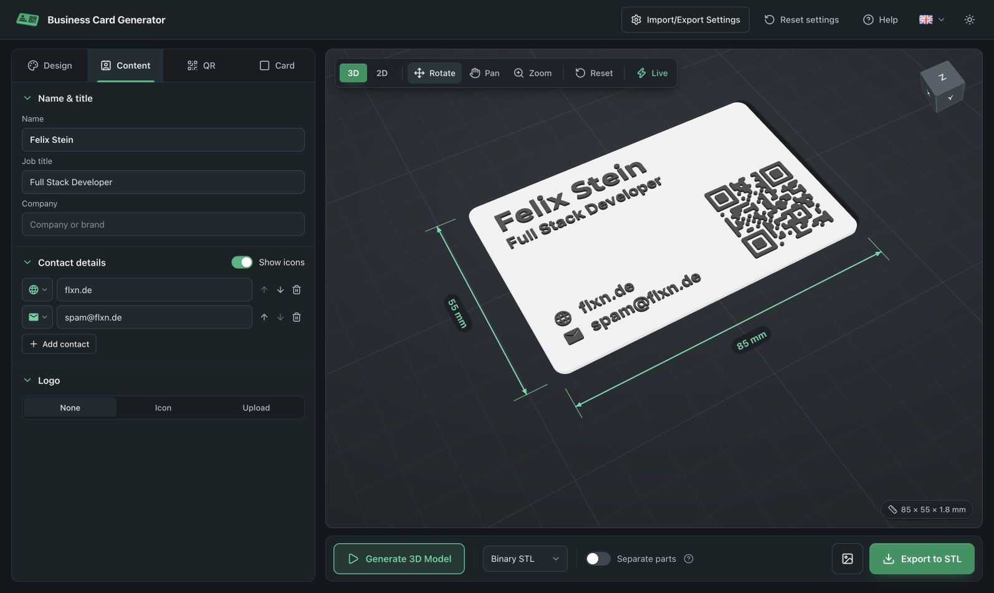
Task: Click Generate 3D Model
Action: coord(399,559)
